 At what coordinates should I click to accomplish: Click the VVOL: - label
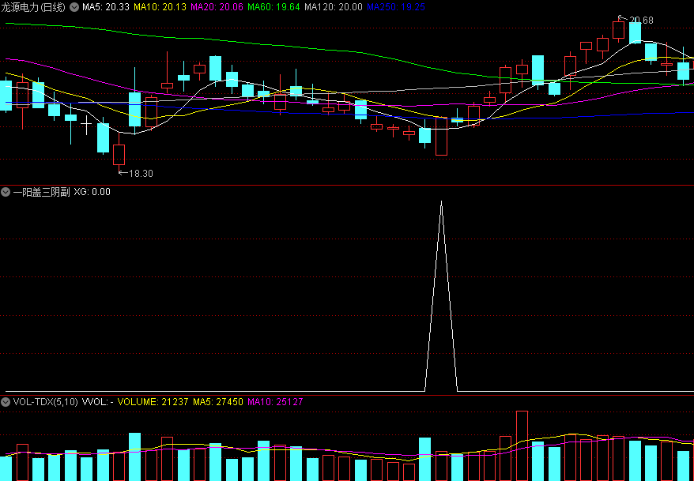[98, 402]
